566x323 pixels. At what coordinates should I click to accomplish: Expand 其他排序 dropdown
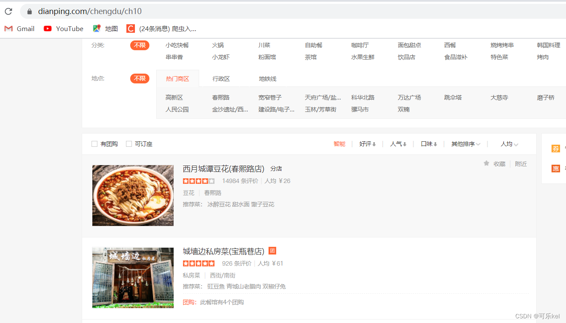tap(466, 144)
